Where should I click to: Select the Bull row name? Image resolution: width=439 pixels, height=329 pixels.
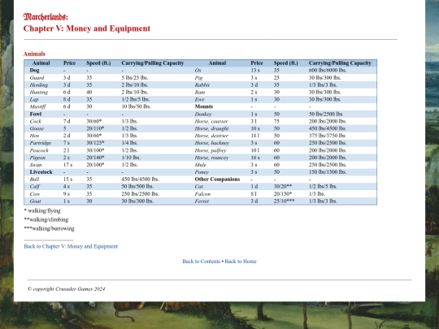coord(34,180)
